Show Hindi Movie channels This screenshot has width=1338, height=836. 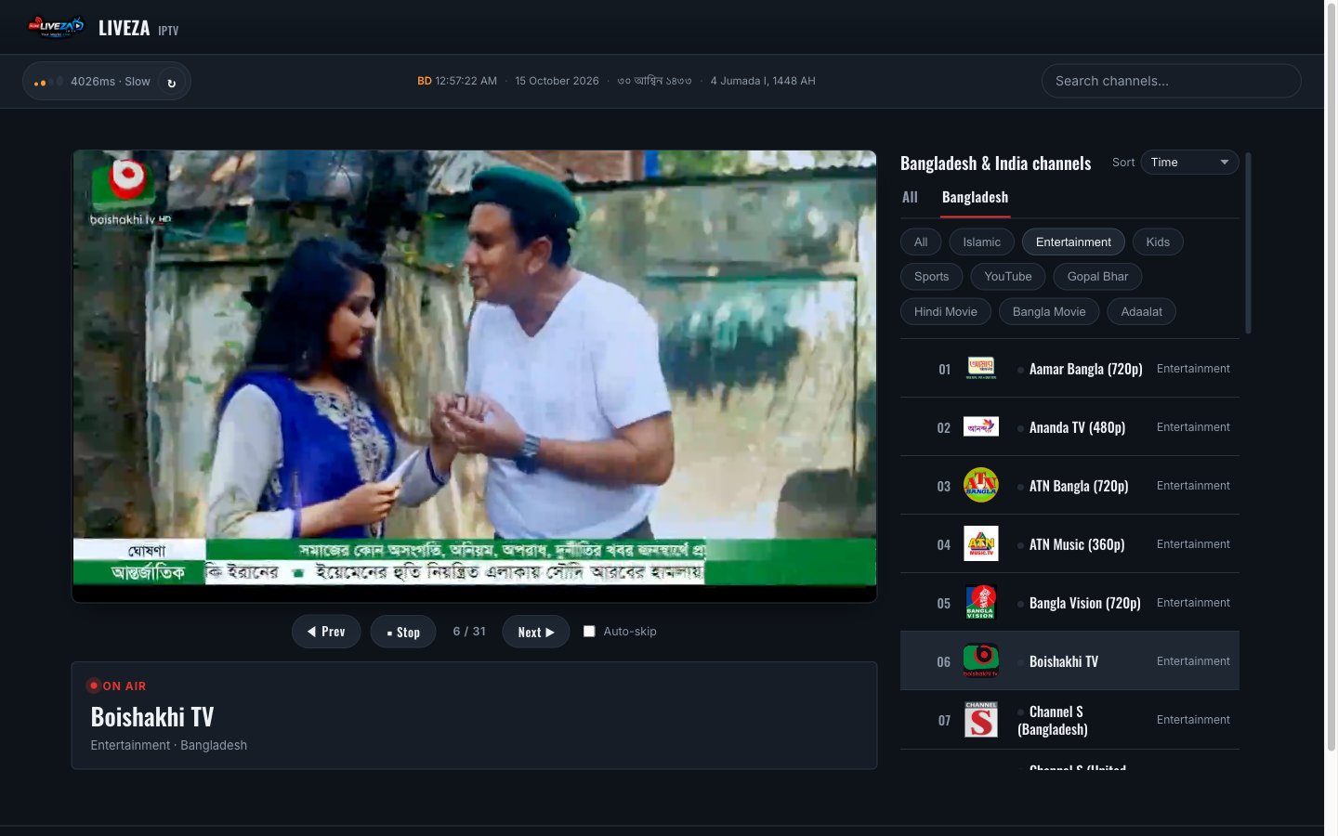pyautogui.click(x=946, y=312)
